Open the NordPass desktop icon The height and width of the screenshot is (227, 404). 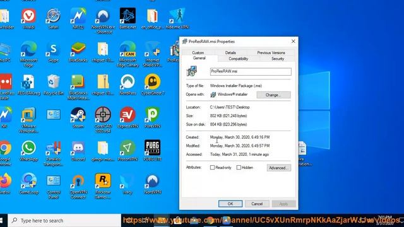pos(128,85)
